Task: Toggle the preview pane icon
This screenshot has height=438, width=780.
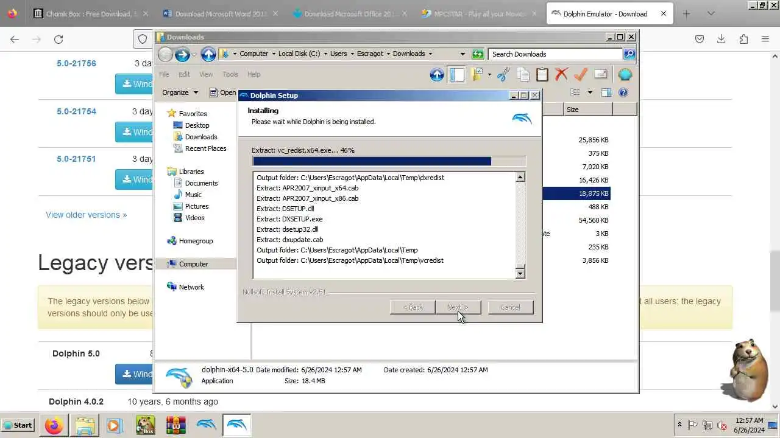Action: pos(606,92)
